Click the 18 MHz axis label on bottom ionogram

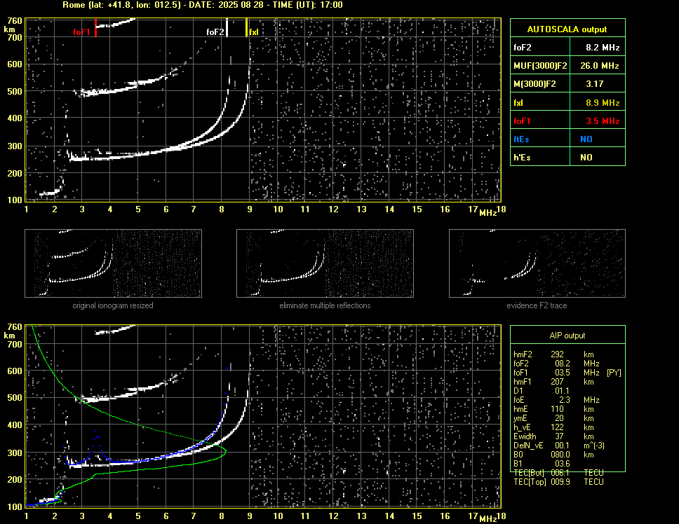[x=501, y=516]
